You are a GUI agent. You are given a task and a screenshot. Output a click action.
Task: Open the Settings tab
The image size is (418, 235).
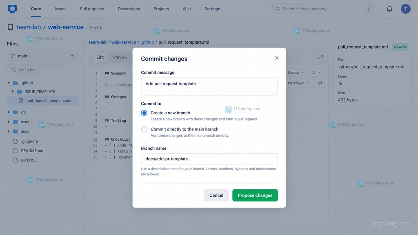212,9
